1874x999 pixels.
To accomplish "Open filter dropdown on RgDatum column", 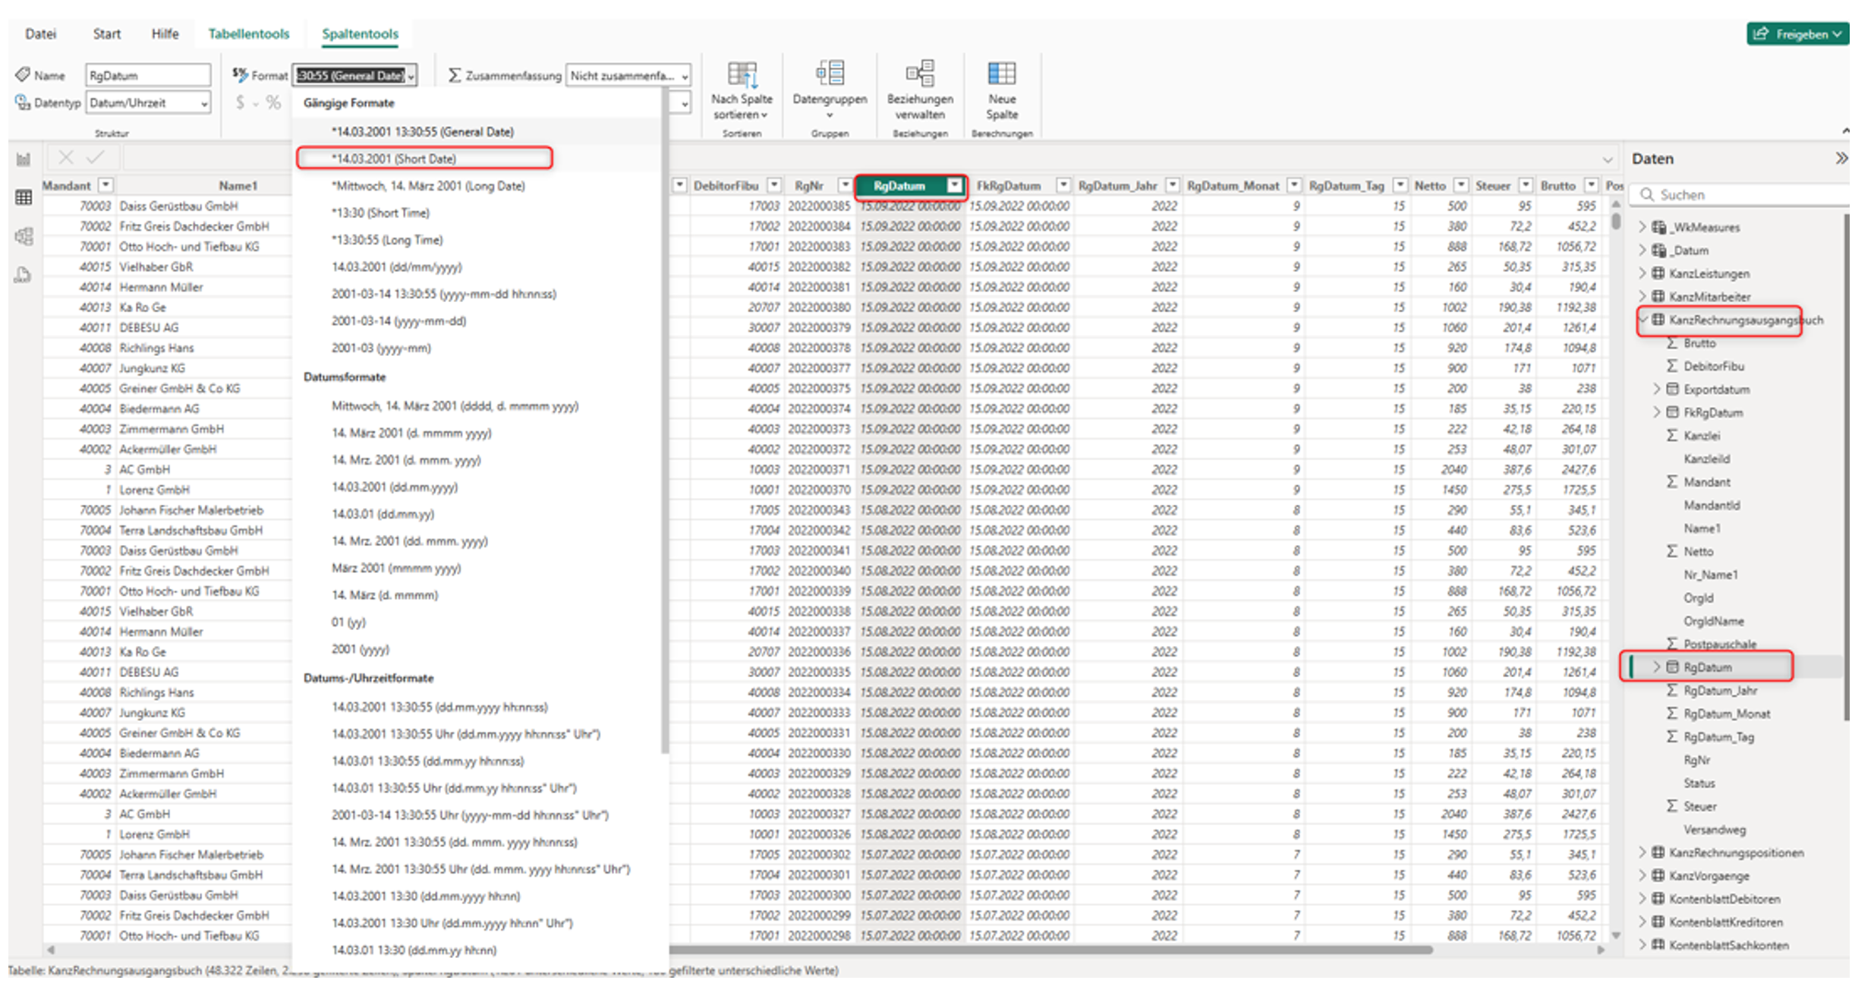I will pyautogui.click(x=954, y=185).
